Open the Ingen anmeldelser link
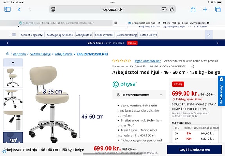This screenshot has height=156, width=225. click(148, 61)
